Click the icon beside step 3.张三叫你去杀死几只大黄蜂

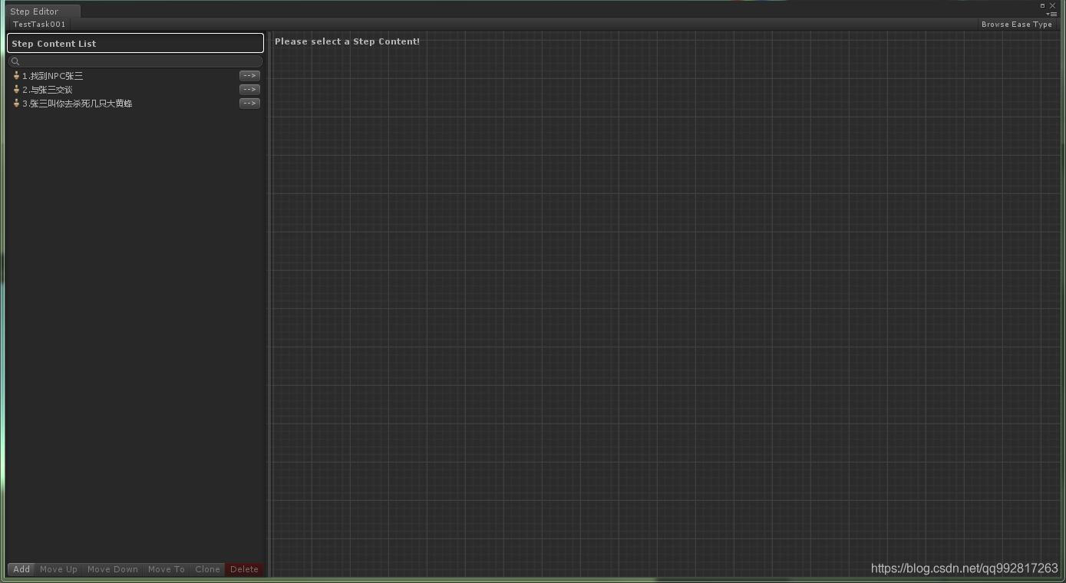(16, 104)
